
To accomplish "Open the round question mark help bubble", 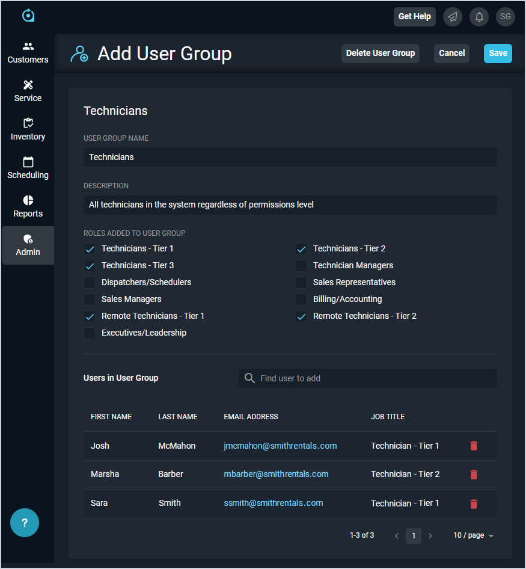I will click(x=25, y=523).
